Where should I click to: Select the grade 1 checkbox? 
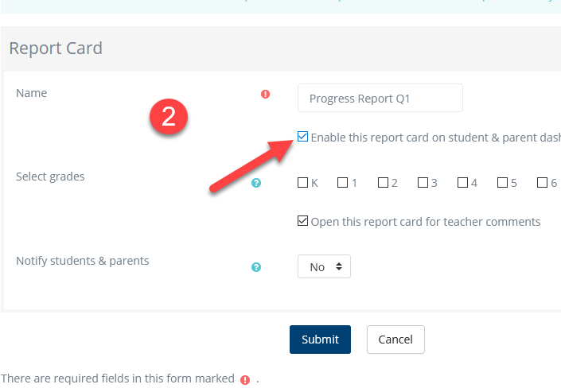pyautogui.click(x=342, y=183)
